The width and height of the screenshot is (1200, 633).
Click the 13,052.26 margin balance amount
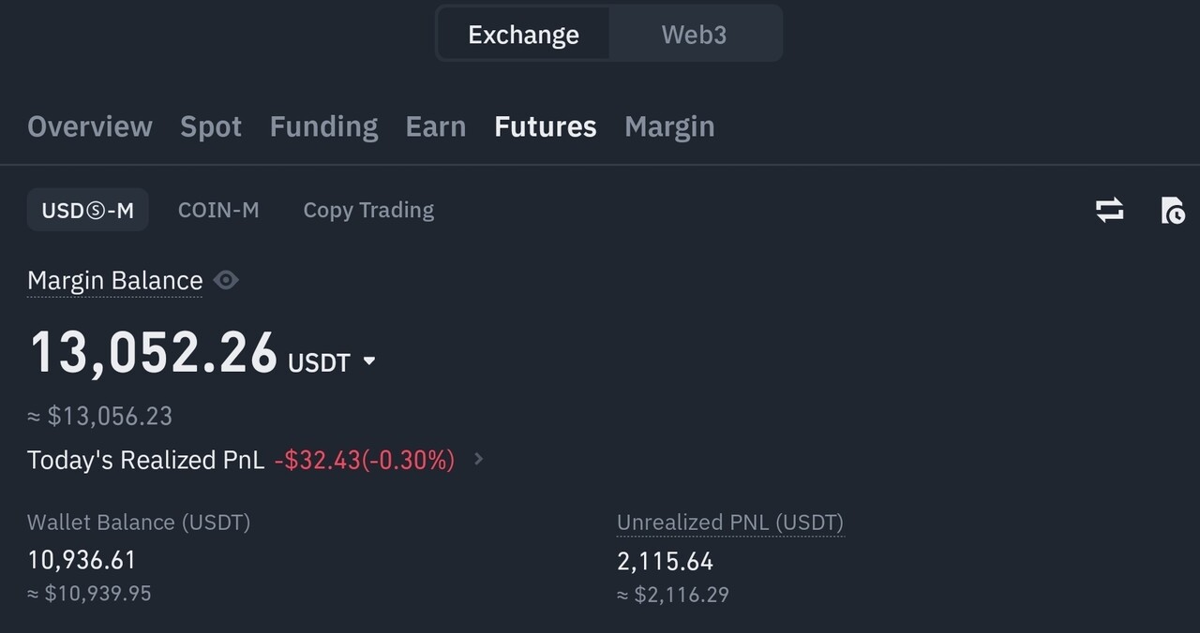pos(154,354)
